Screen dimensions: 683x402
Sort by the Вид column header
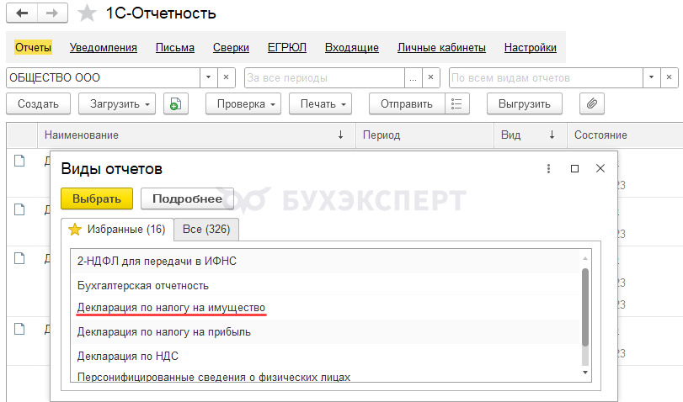tap(530, 135)
